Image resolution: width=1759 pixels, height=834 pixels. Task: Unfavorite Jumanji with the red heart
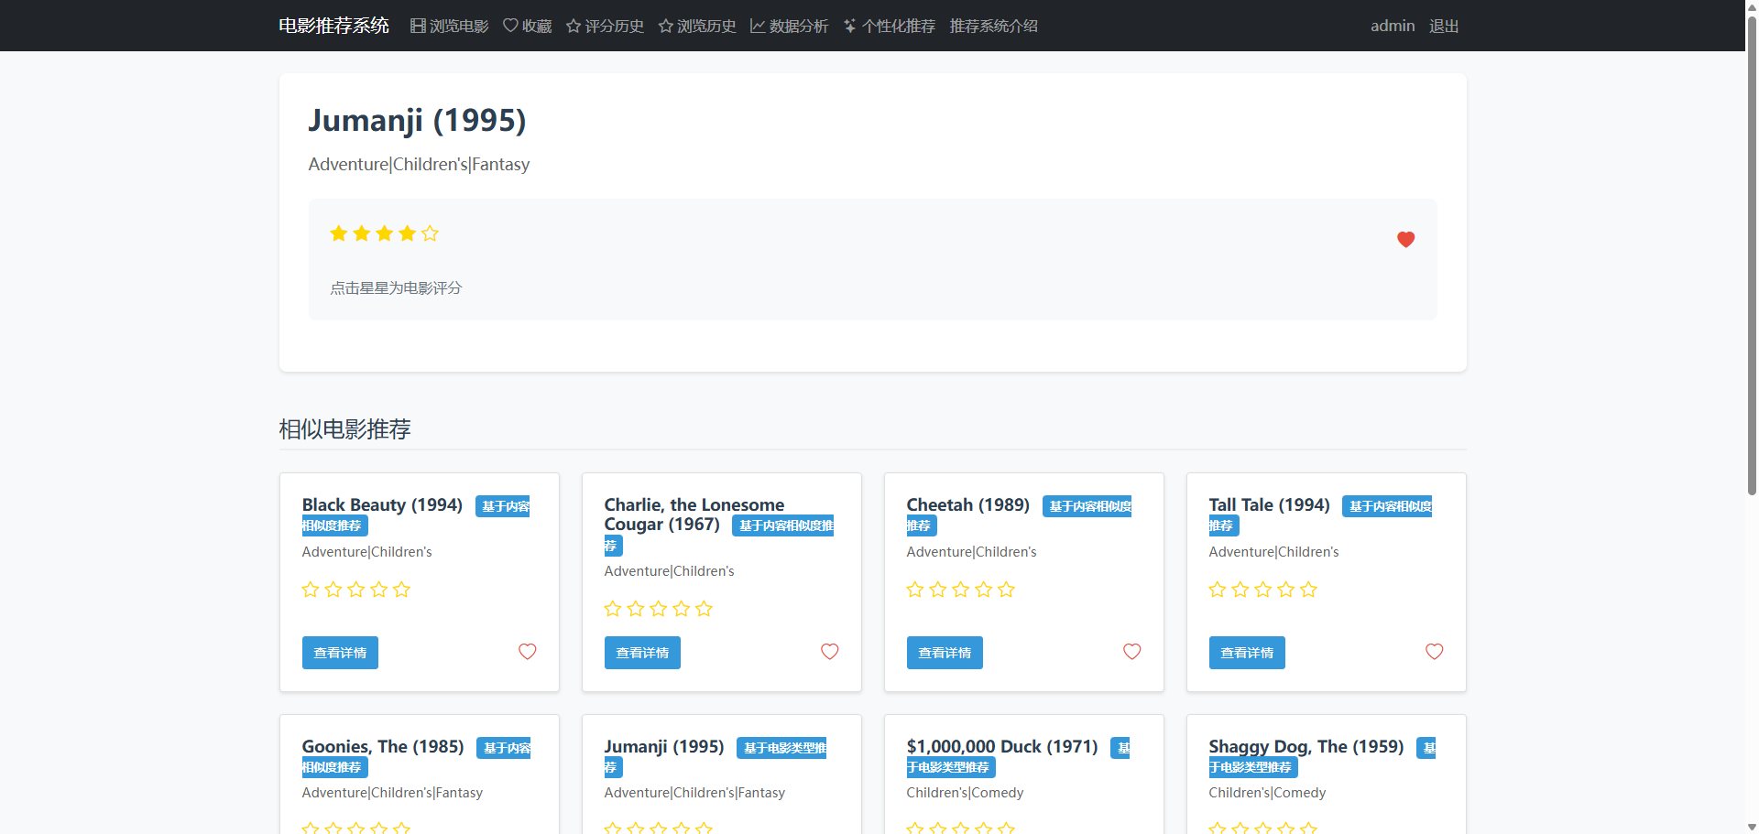pos(1406,240)
